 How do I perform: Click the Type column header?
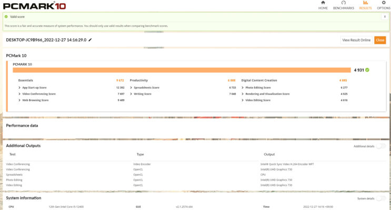click(140, 154)
